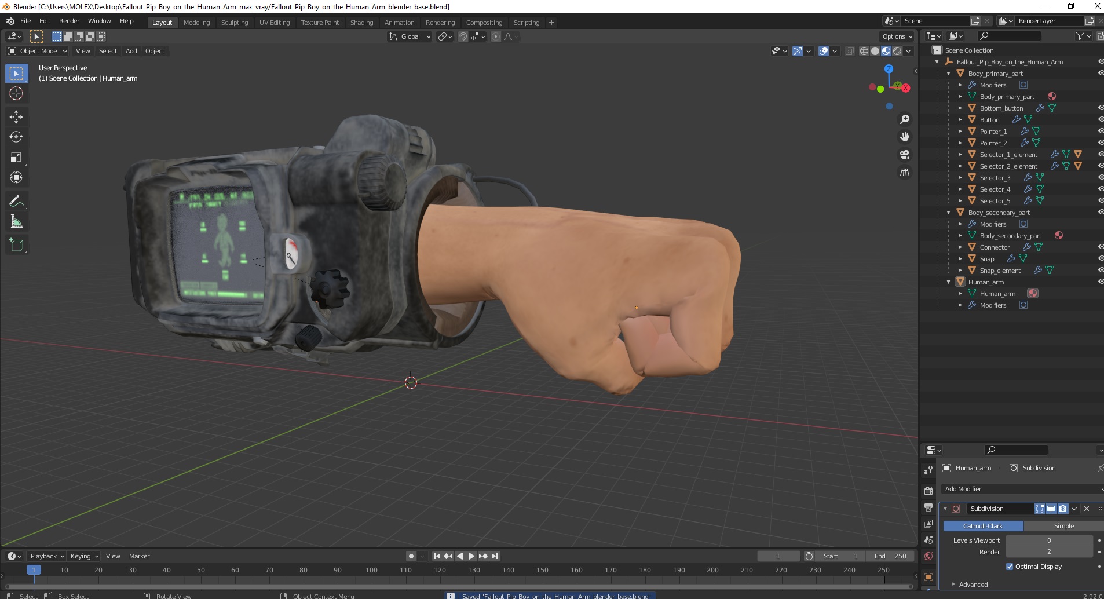Uncheck the Optimal Display checkbox
The image size is (1104, 599).
1010,567
